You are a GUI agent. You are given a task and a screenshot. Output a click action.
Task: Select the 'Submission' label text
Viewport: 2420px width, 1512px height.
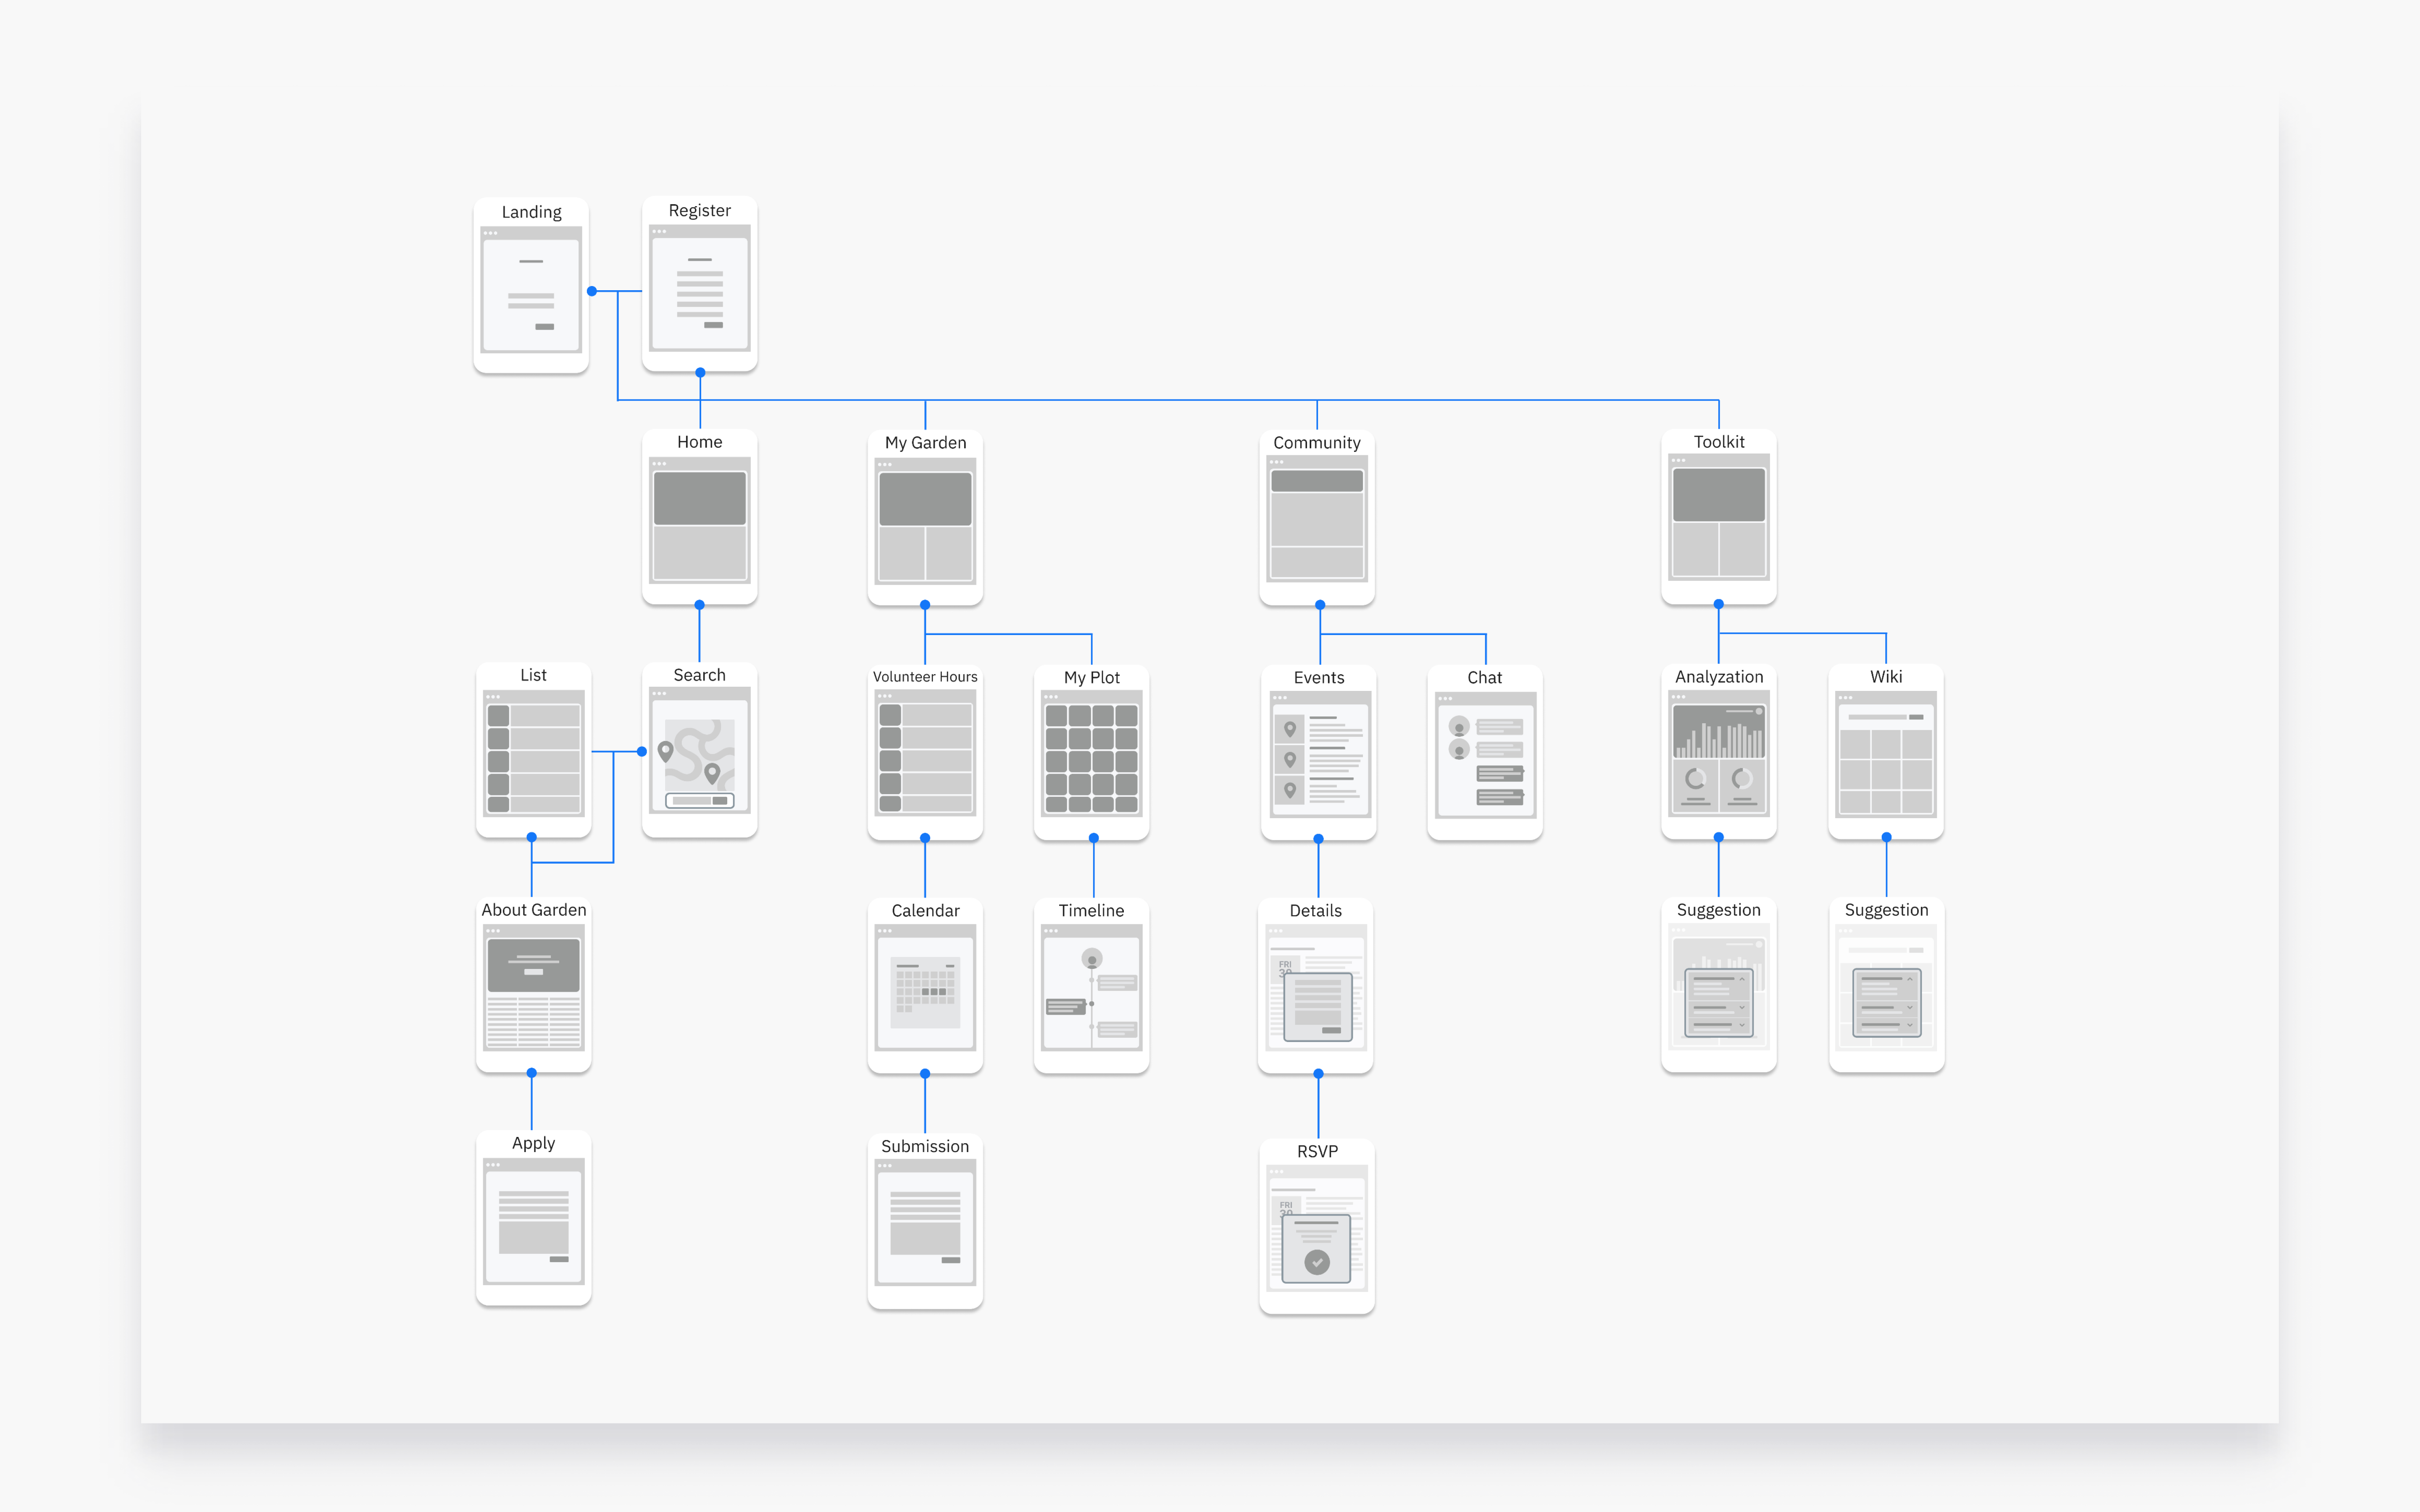click(x=925, y=1146)
